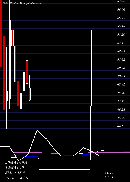Click the 50.73 price axis label

tap(121, 68)
